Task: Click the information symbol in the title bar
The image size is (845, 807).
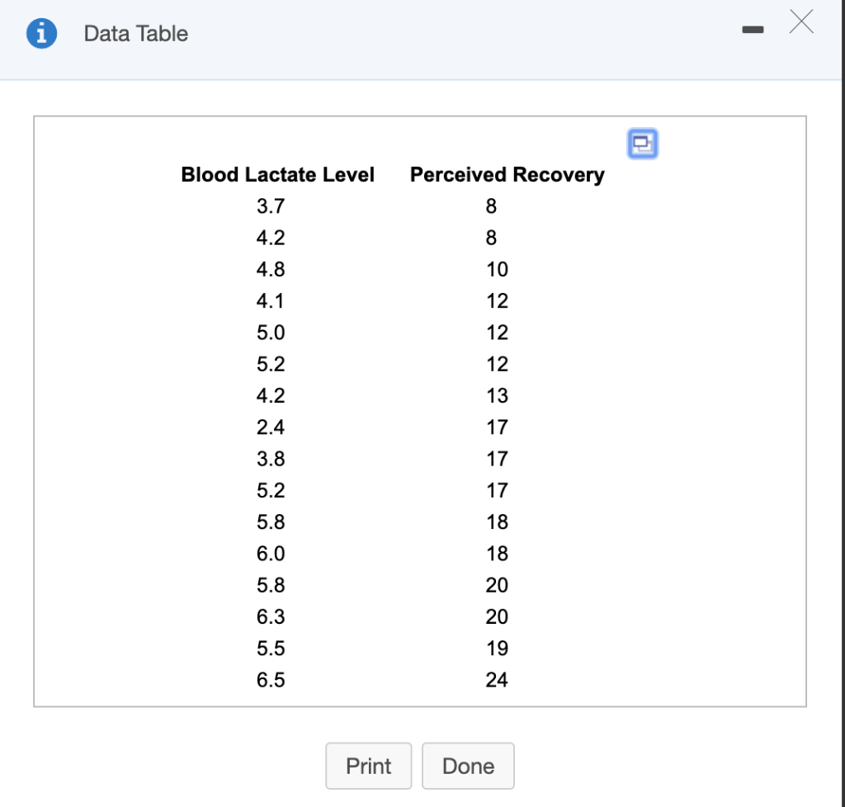Action: tap(41, 33)
